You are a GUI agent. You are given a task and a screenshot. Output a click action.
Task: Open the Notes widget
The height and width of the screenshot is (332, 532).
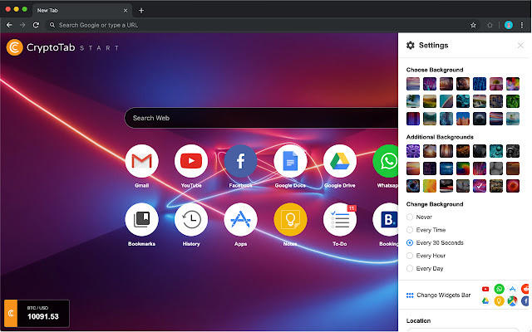[x=290, y=219]
